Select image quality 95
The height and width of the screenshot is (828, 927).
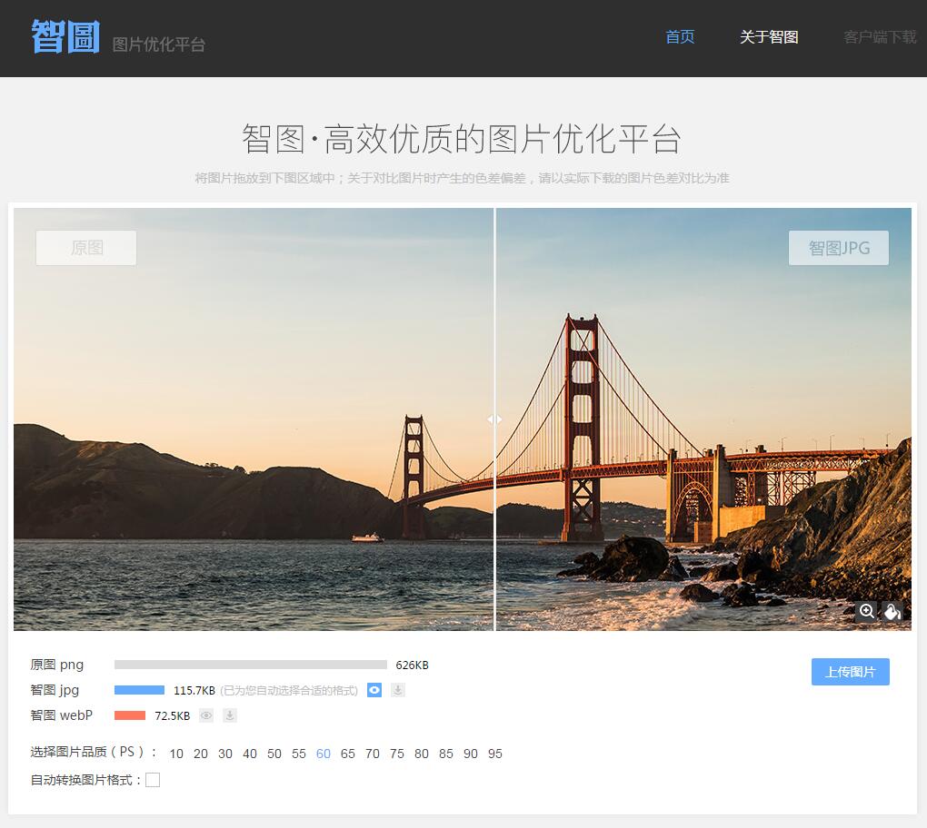click(x=494, y=754)
